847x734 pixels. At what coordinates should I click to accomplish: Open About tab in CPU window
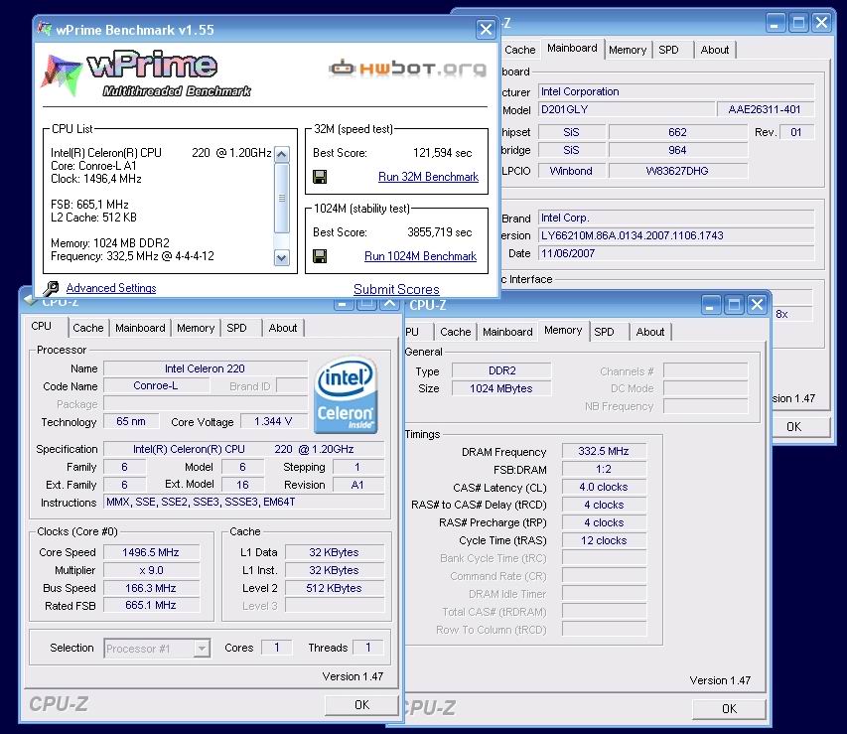coord(283,328)
